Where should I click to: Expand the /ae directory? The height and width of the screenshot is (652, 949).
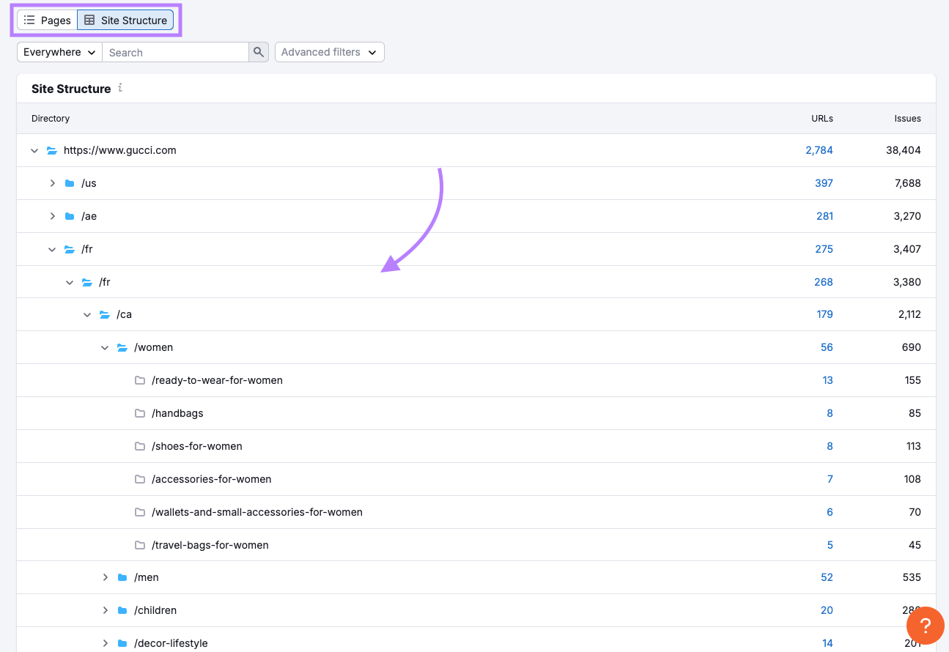(x=52, y=216)
